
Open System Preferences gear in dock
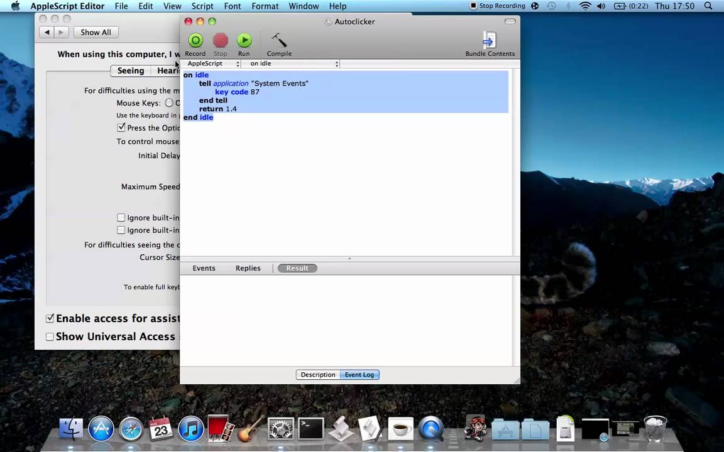click(281, 429)
